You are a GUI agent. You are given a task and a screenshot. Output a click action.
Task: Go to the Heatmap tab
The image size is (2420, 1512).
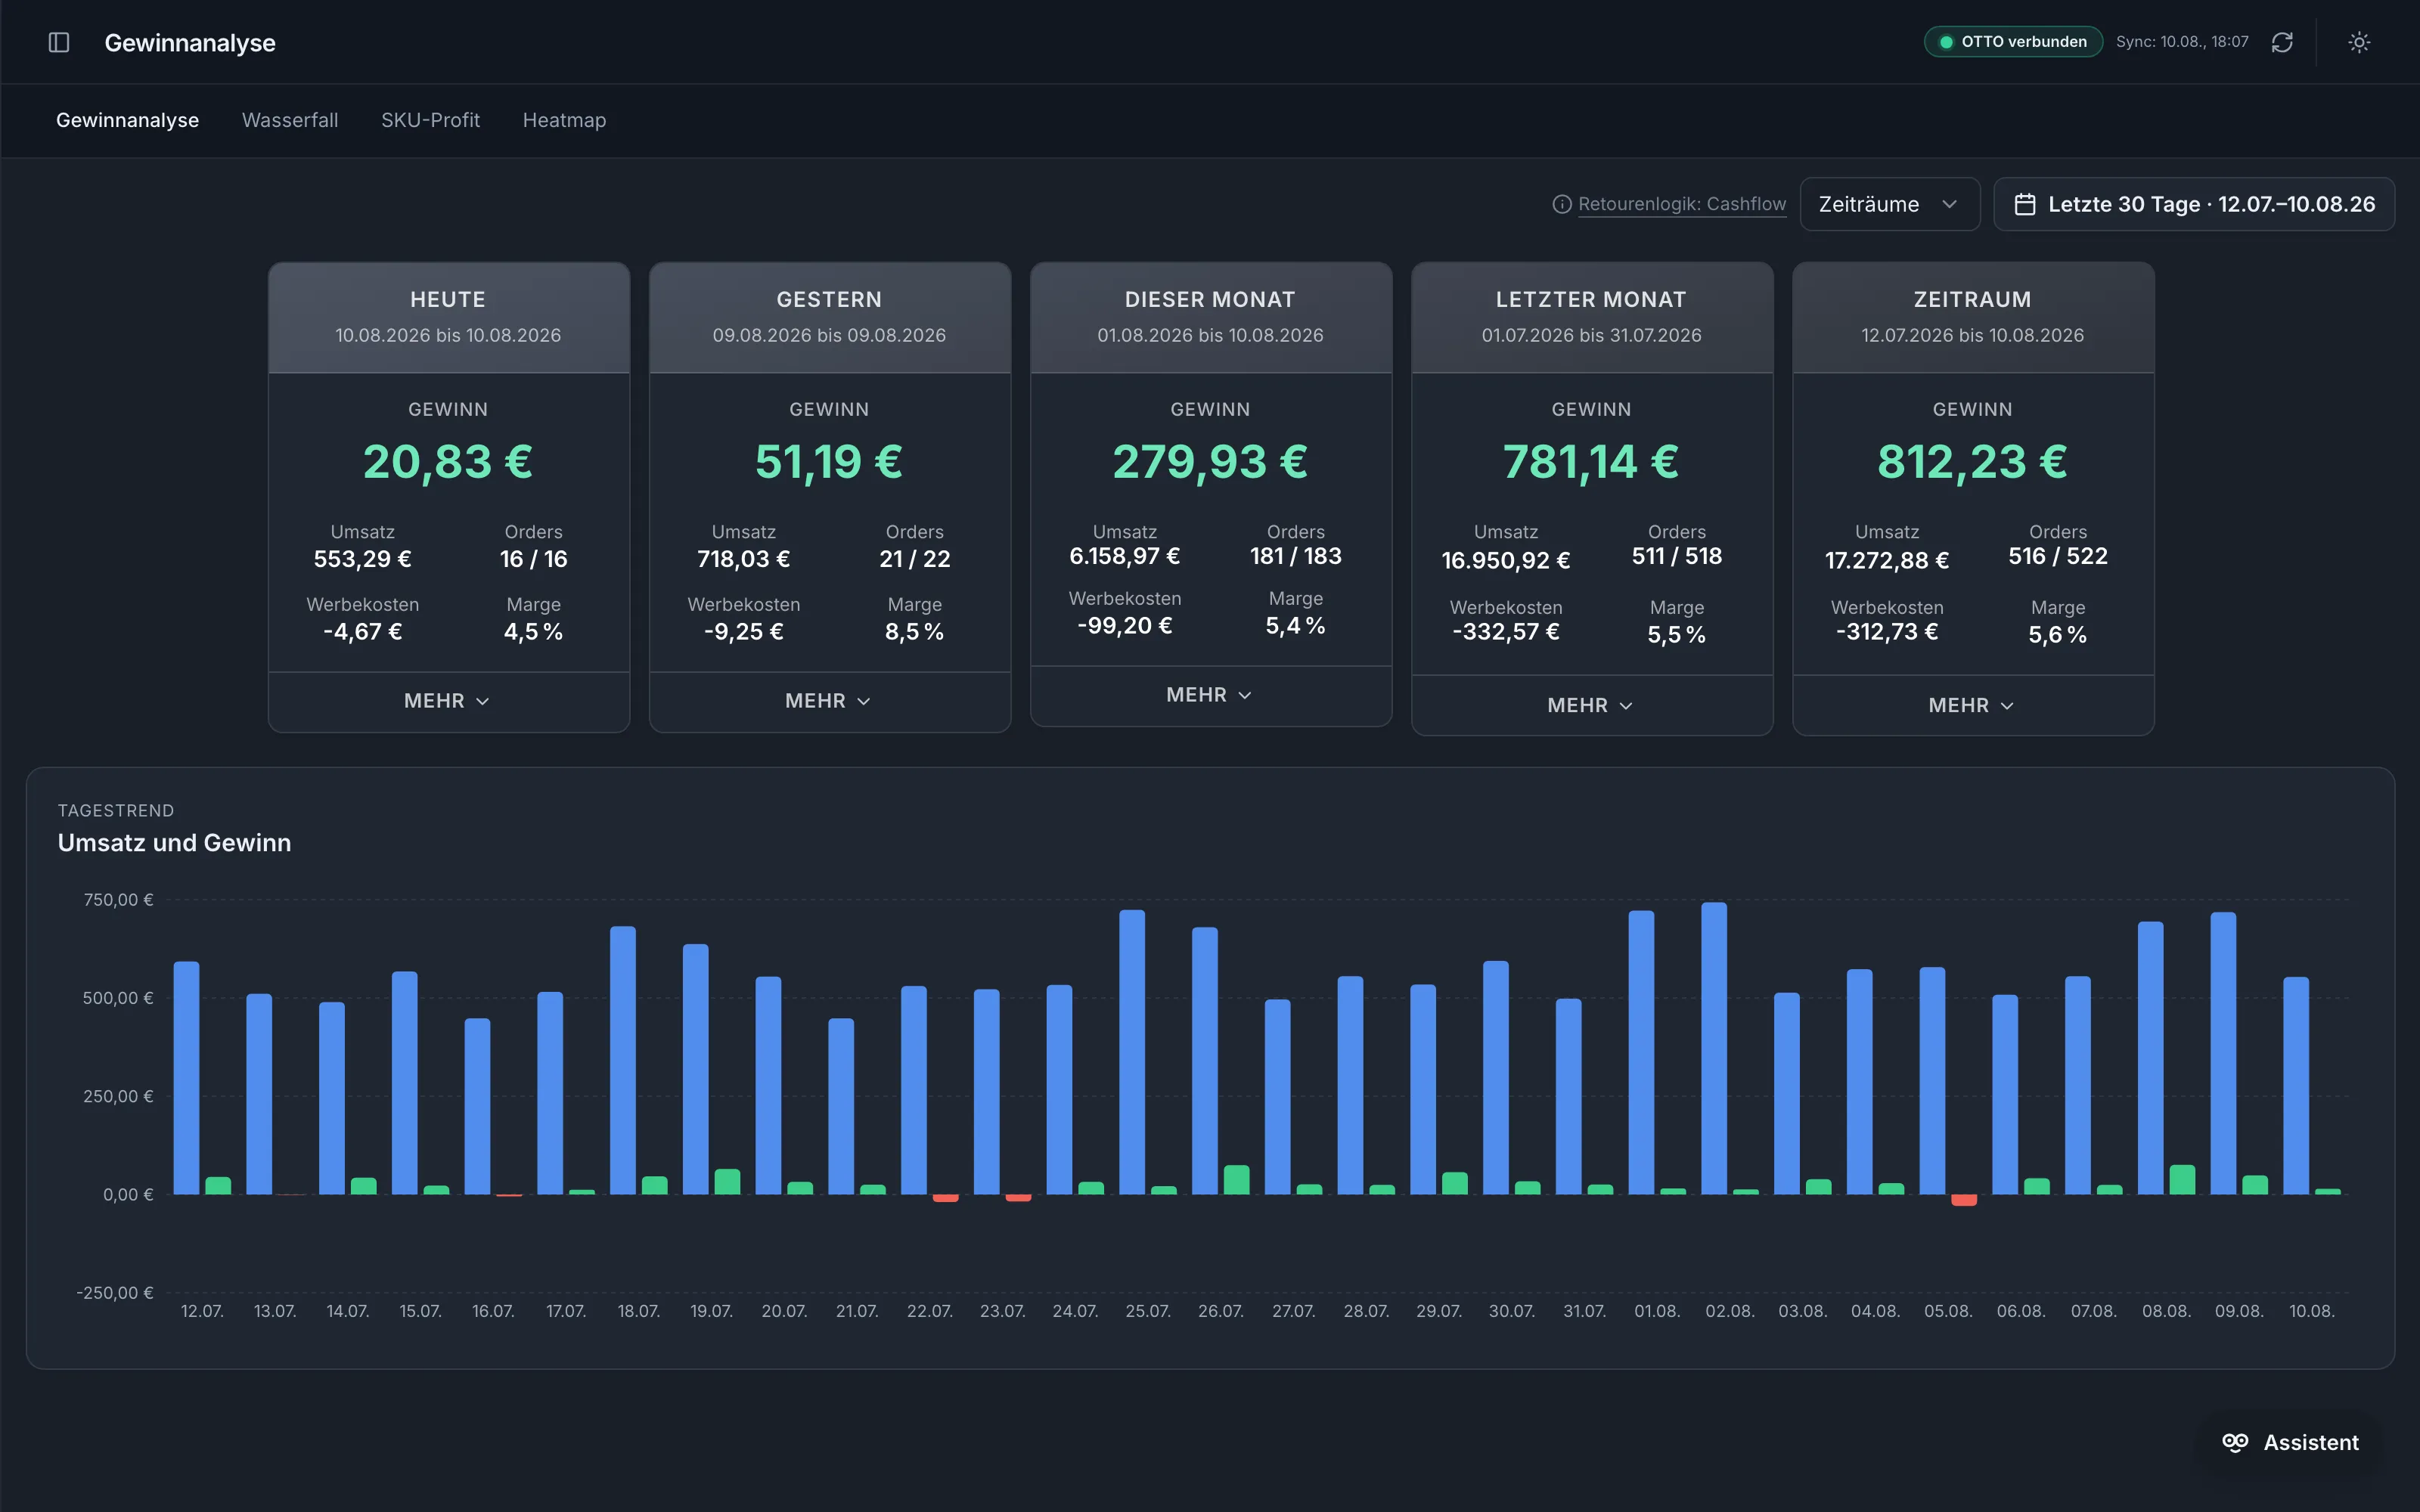(565, 120)
